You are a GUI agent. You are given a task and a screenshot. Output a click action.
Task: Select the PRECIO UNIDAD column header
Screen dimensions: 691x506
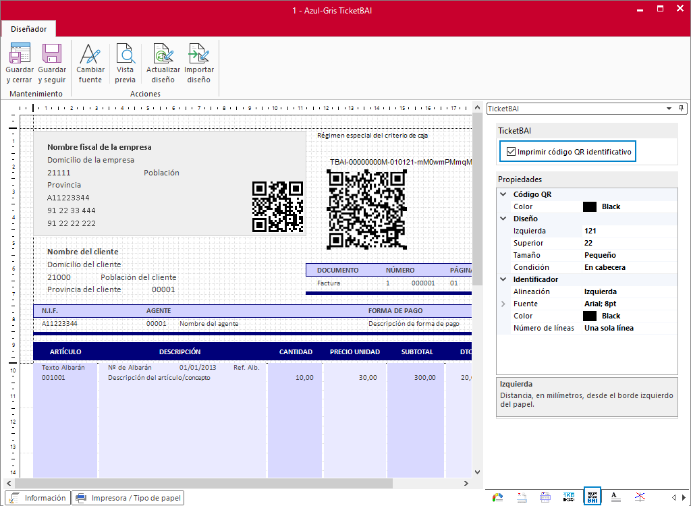point(355,352)
